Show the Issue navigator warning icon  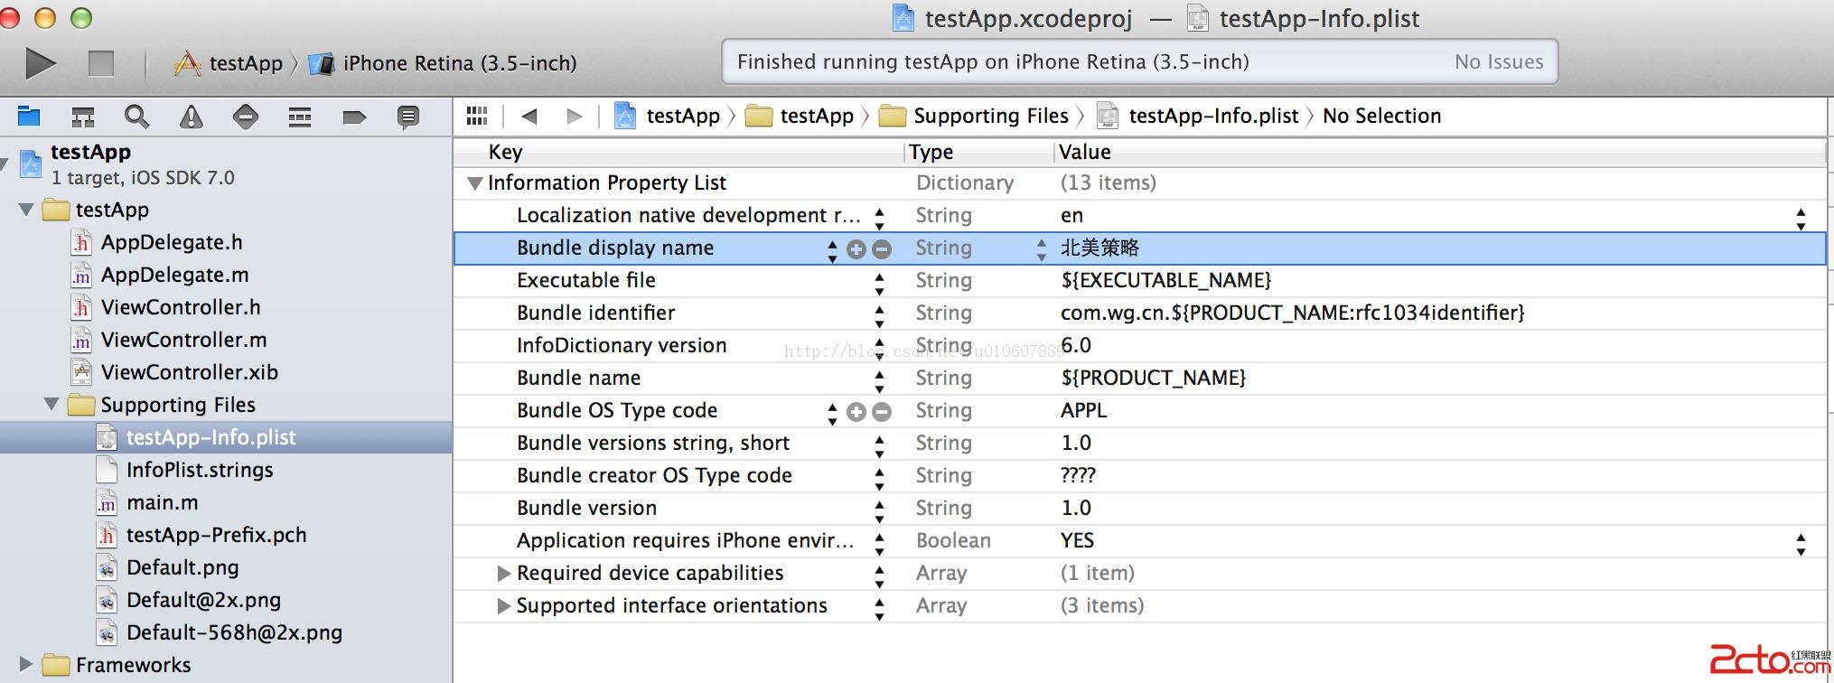[x=191, y=117]
